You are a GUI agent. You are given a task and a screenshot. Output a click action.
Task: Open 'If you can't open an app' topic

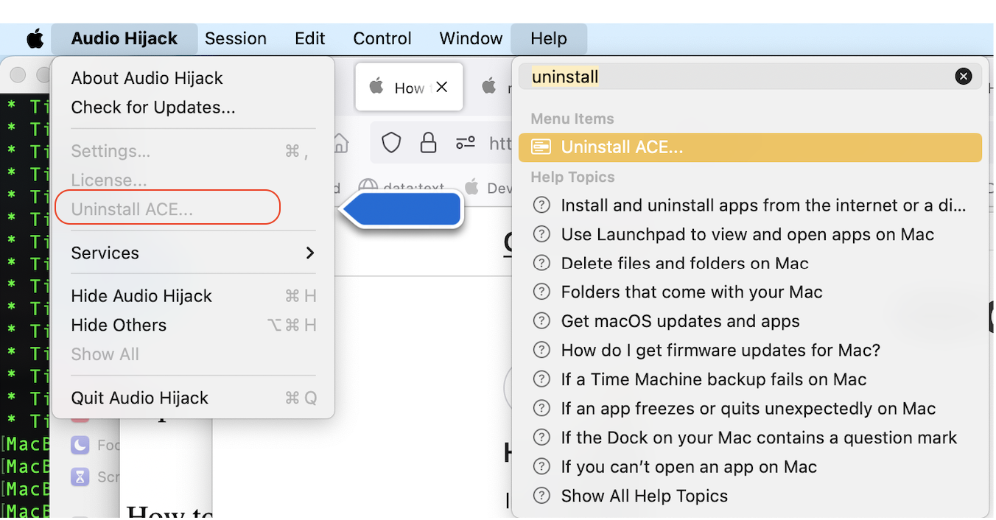pyautogui.click(x=750, y=467)
